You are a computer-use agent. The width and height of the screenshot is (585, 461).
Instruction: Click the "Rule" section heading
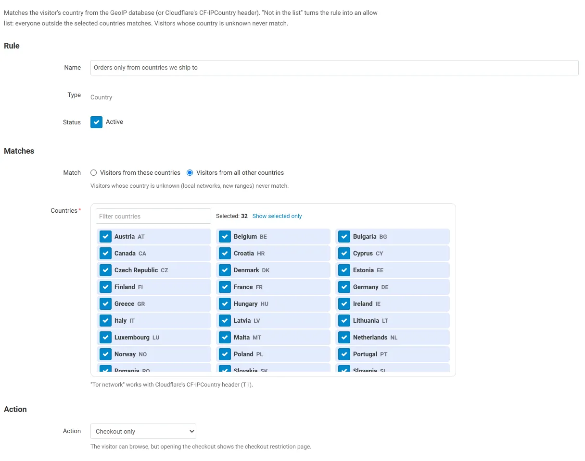click(x=12, y=46)
